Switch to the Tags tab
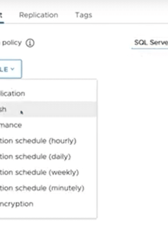The width and height of the screenshot is (168, 227). click(84, 15)
